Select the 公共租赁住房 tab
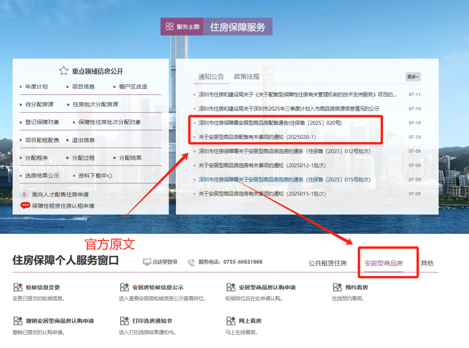The height and width of the screenshot is (348, 469). [x=327, y=263]
